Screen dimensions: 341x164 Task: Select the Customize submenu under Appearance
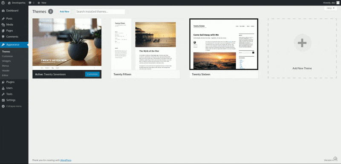[7, 56]
